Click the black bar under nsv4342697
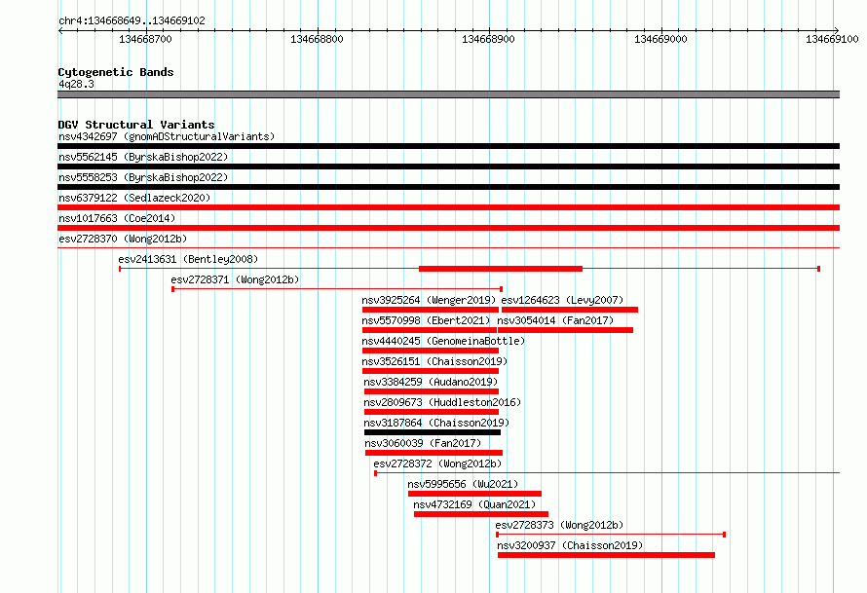The image size is (867, 593). [448, 146]
